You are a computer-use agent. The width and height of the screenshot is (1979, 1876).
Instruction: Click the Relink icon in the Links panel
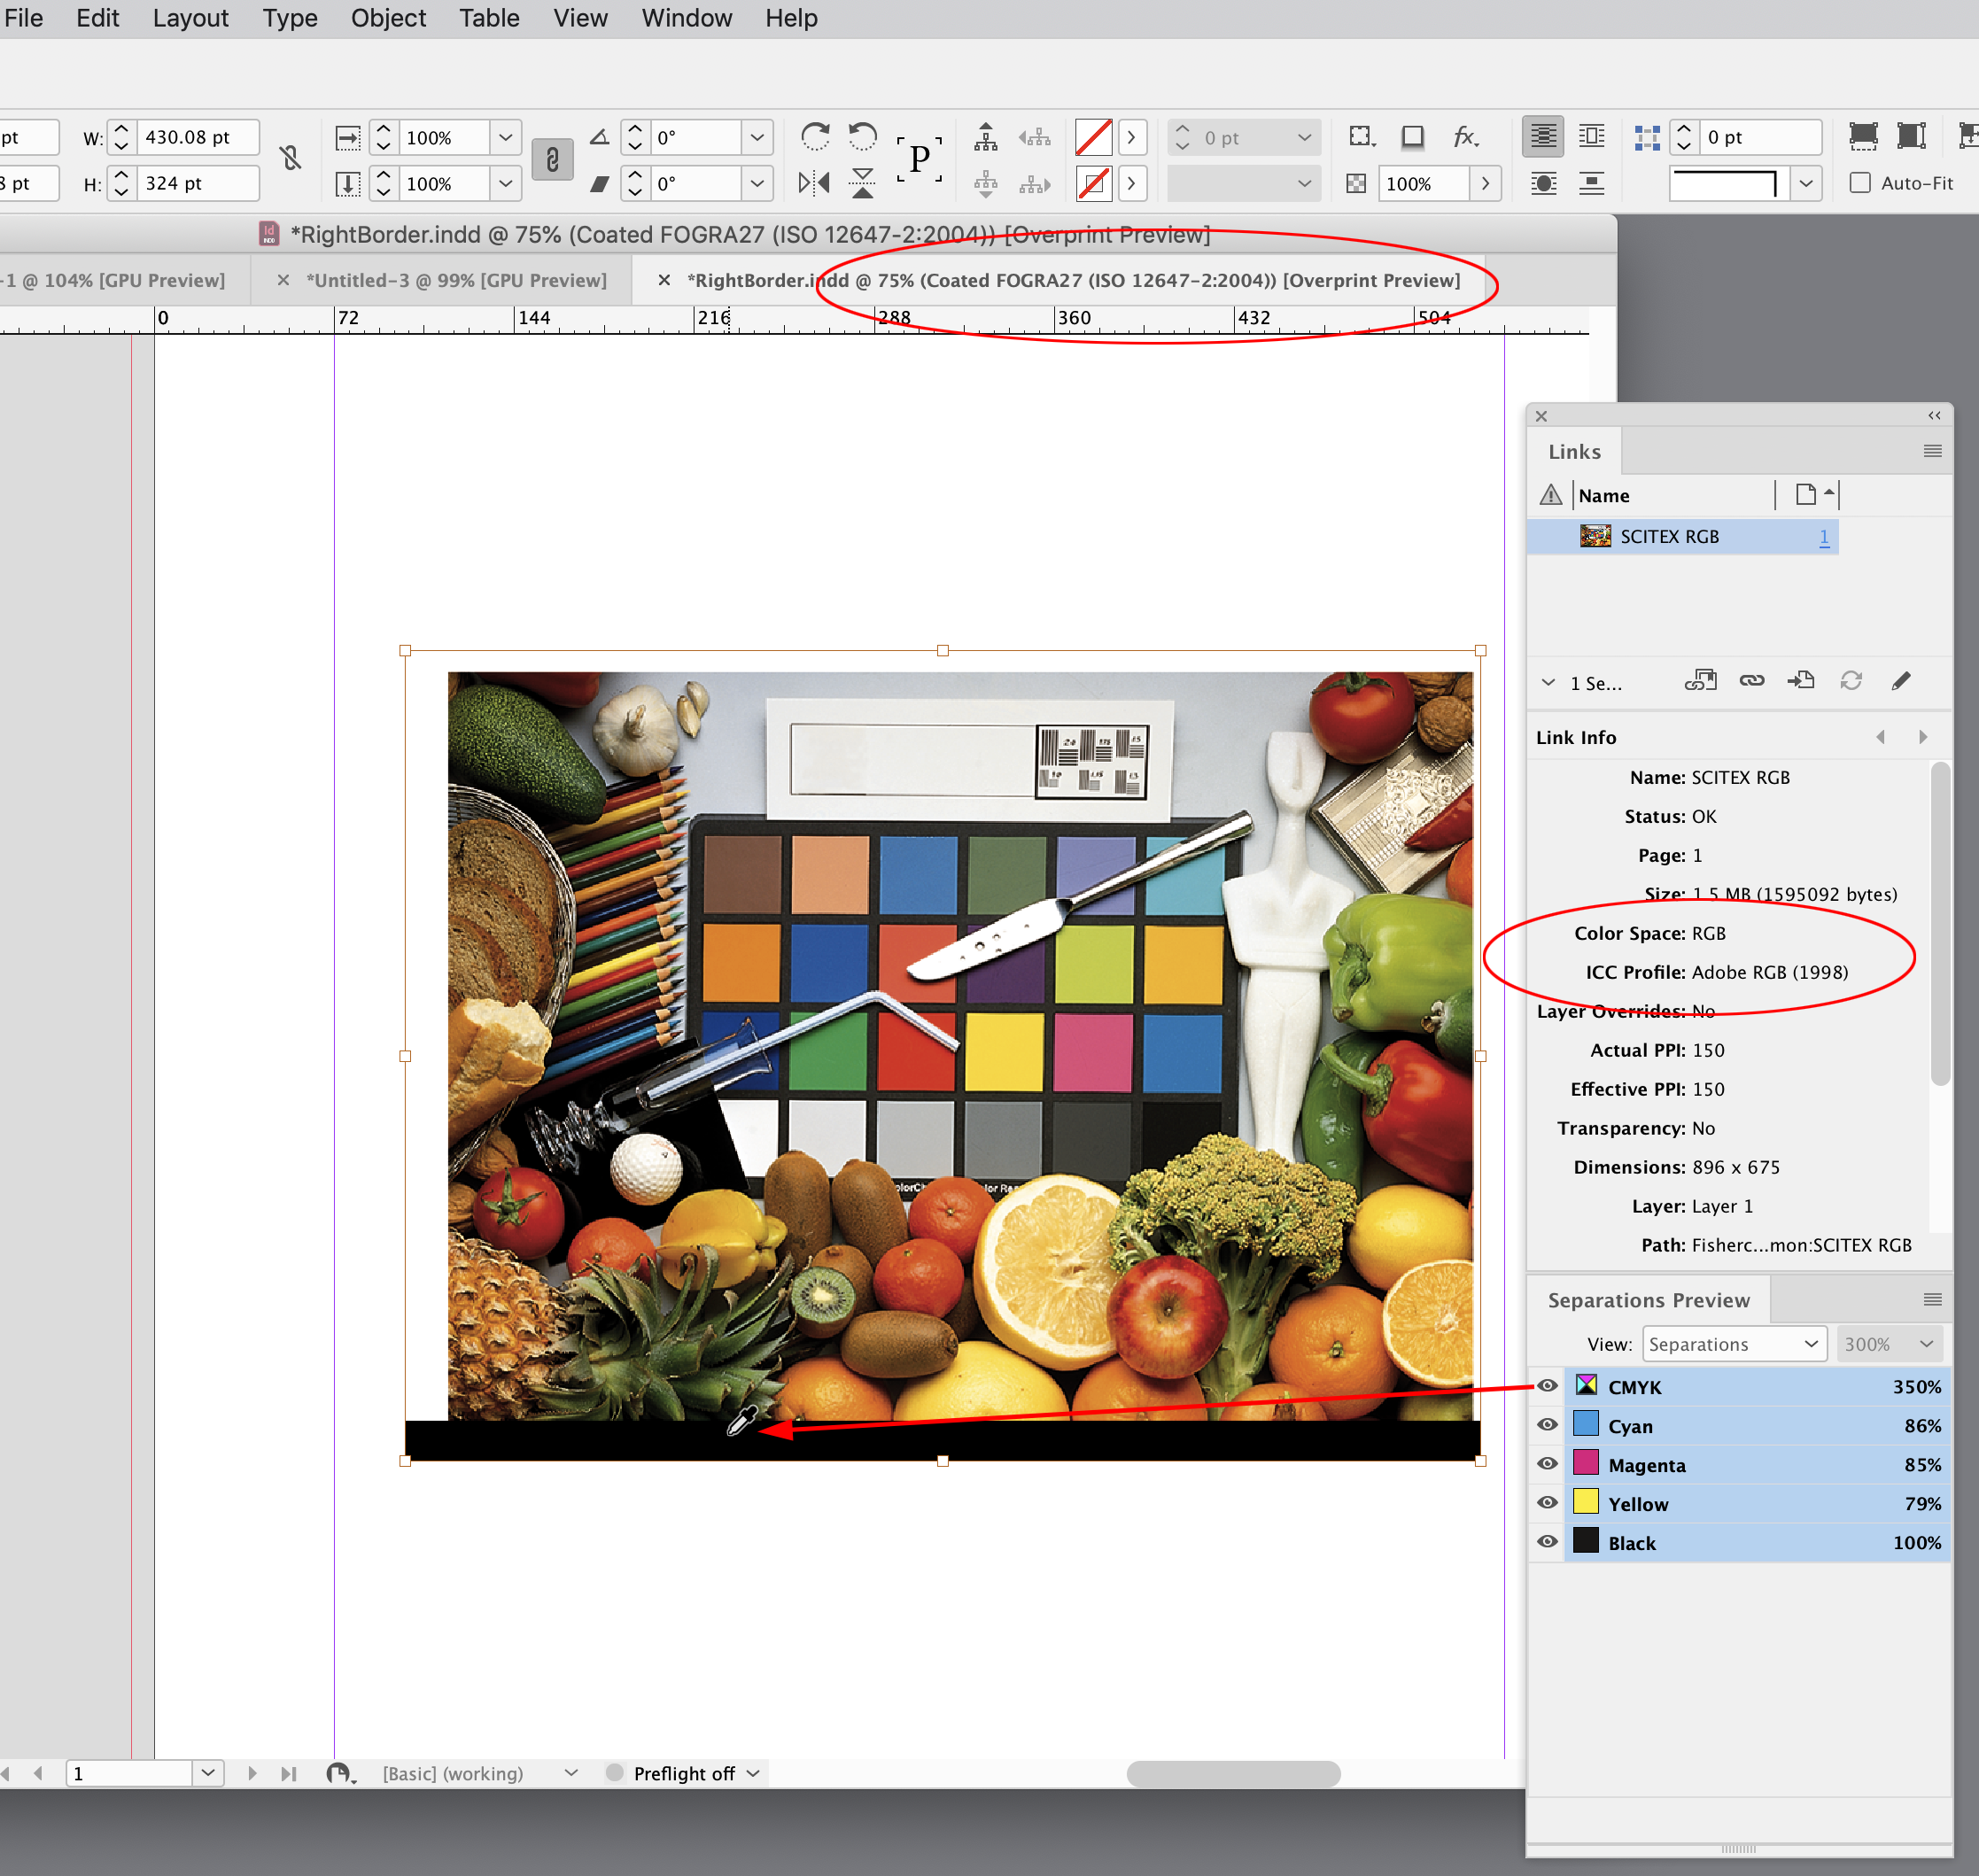1753,680
